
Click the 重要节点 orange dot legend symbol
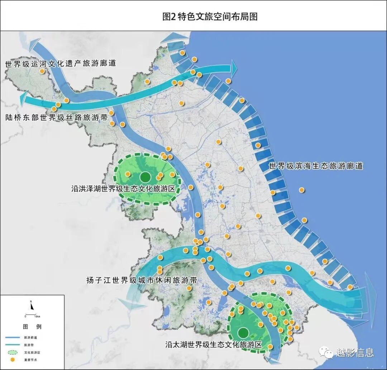click(13, 359)
